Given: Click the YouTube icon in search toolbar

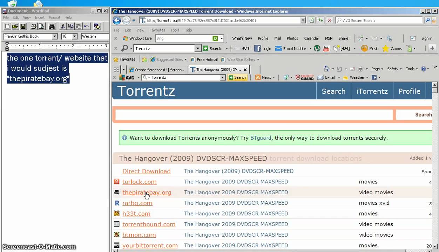Looking at the screenshot, I should coord(326,49).
